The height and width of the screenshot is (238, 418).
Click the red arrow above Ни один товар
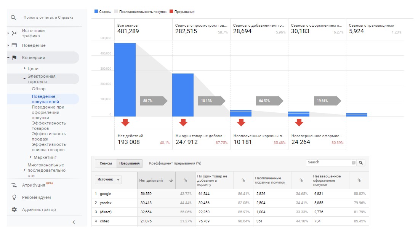click(183, 122)
